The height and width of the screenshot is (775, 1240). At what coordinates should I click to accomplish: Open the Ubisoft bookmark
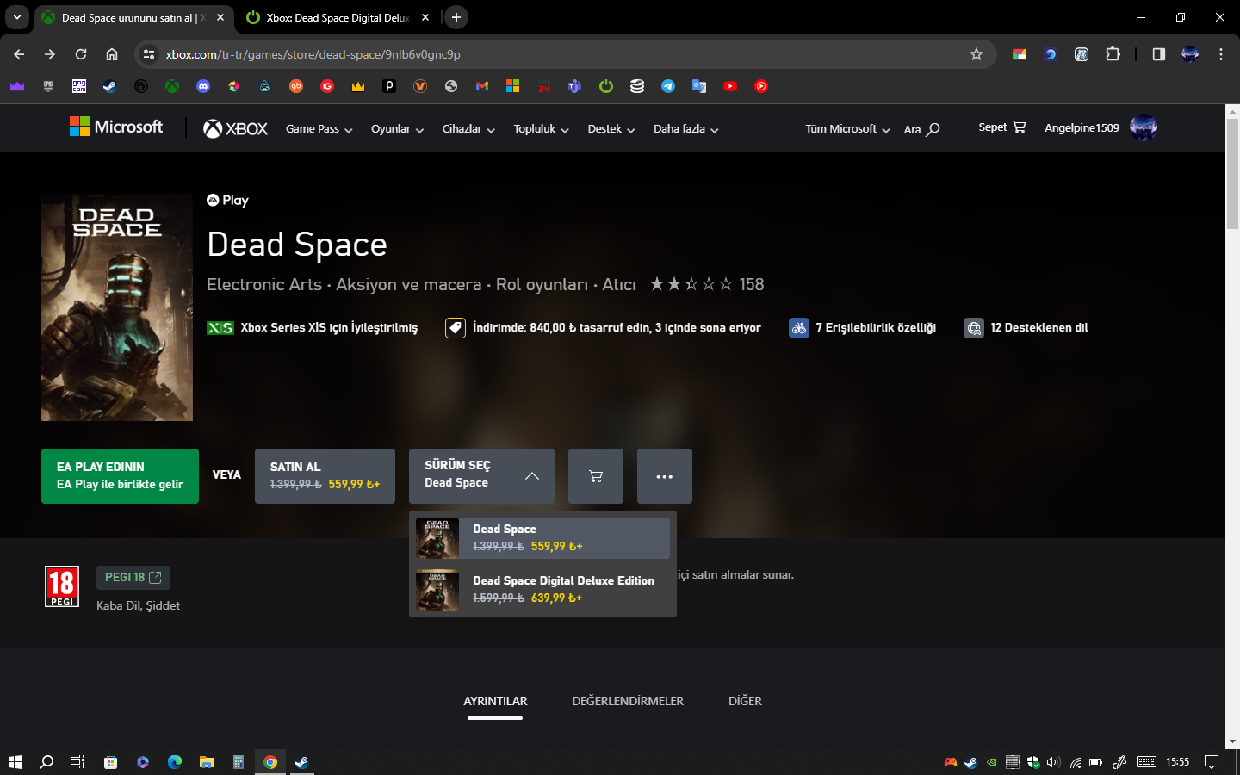tap(141, 86)
